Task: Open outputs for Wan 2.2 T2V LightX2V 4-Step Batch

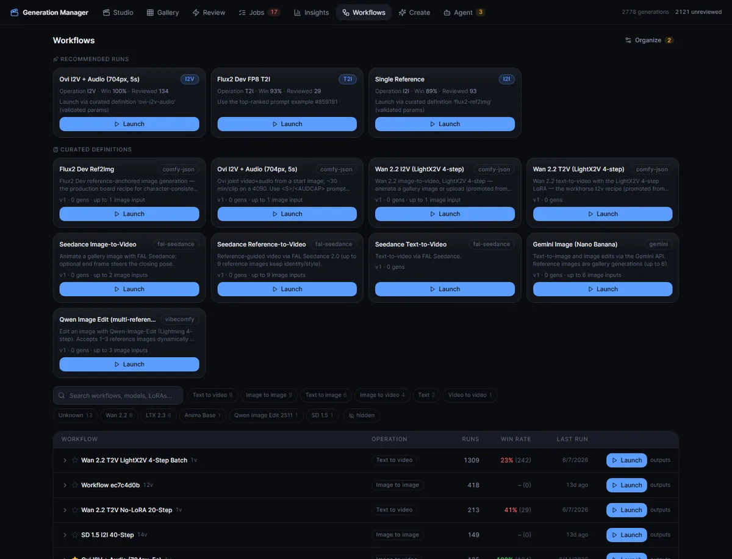Action: tap(660, 460)
